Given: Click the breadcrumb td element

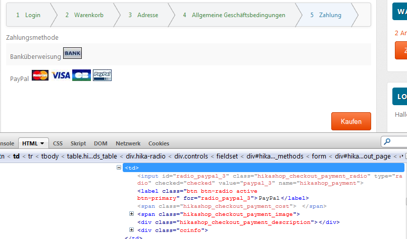Looking at the screenshot, I should tap(16, 156).
